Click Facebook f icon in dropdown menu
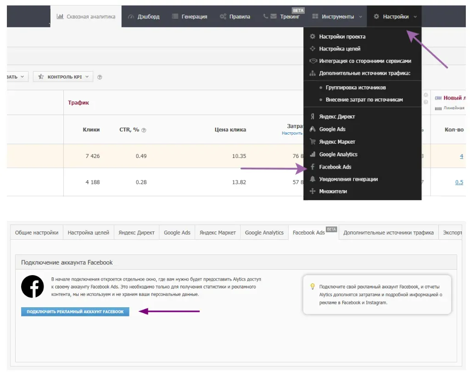The image size is (470, 372). [x=312, y=167]
